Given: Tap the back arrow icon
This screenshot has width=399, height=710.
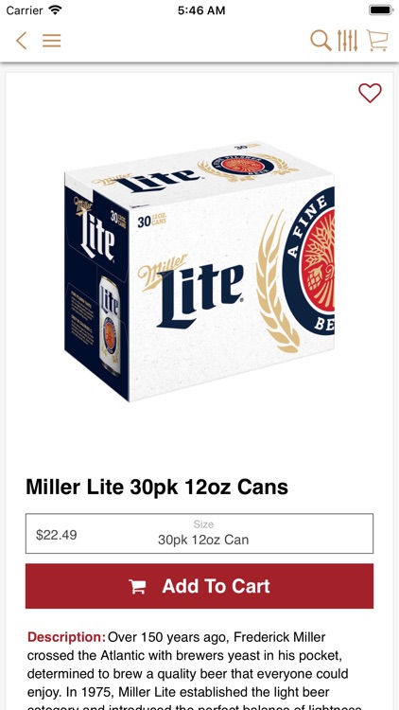Looking at the screenshot, I should coord(21,41).
